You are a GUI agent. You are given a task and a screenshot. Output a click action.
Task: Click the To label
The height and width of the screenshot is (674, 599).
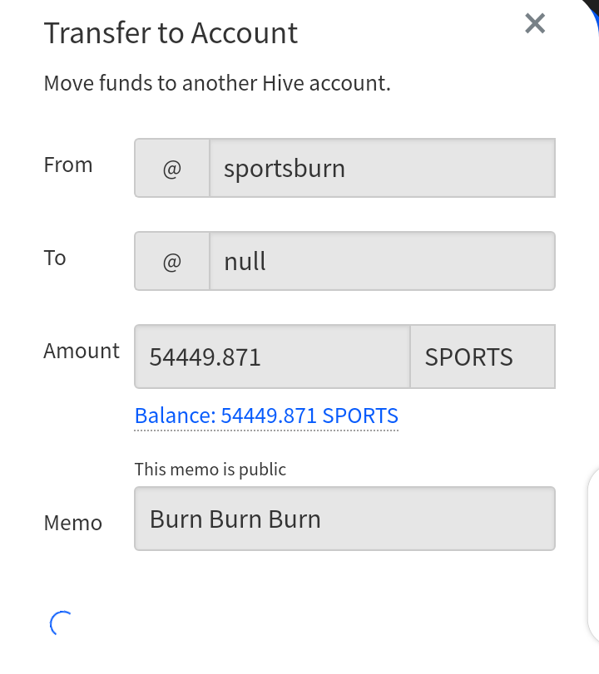point(55,258)
